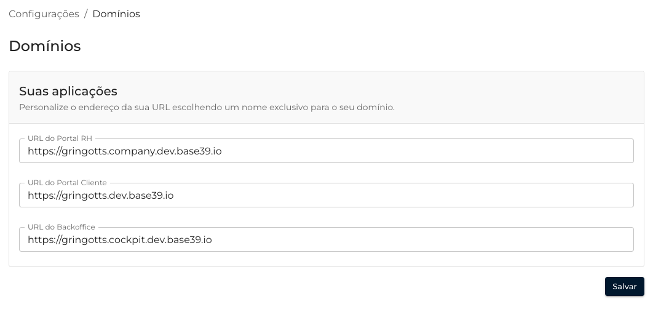Viewport: 653px width, 312px height.
Task: Click the 'URL do Portal RH' label
Action: [x=60, y=138]
